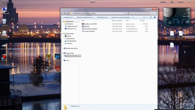
Task: Sort by the Размер column header
Action: 142,20
